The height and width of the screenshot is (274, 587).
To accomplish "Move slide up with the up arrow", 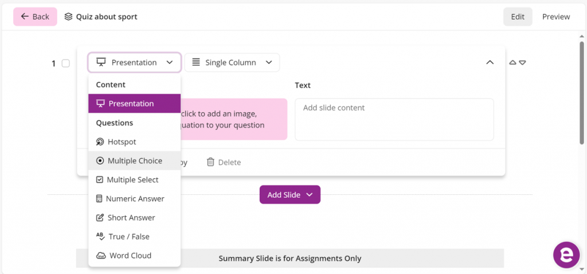I will [x=513, y=62].
